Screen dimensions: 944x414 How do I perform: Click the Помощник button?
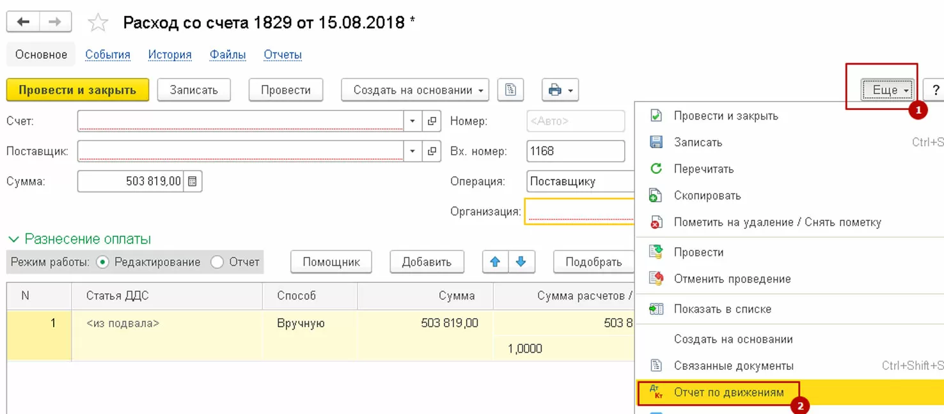(x=331, y=262)
